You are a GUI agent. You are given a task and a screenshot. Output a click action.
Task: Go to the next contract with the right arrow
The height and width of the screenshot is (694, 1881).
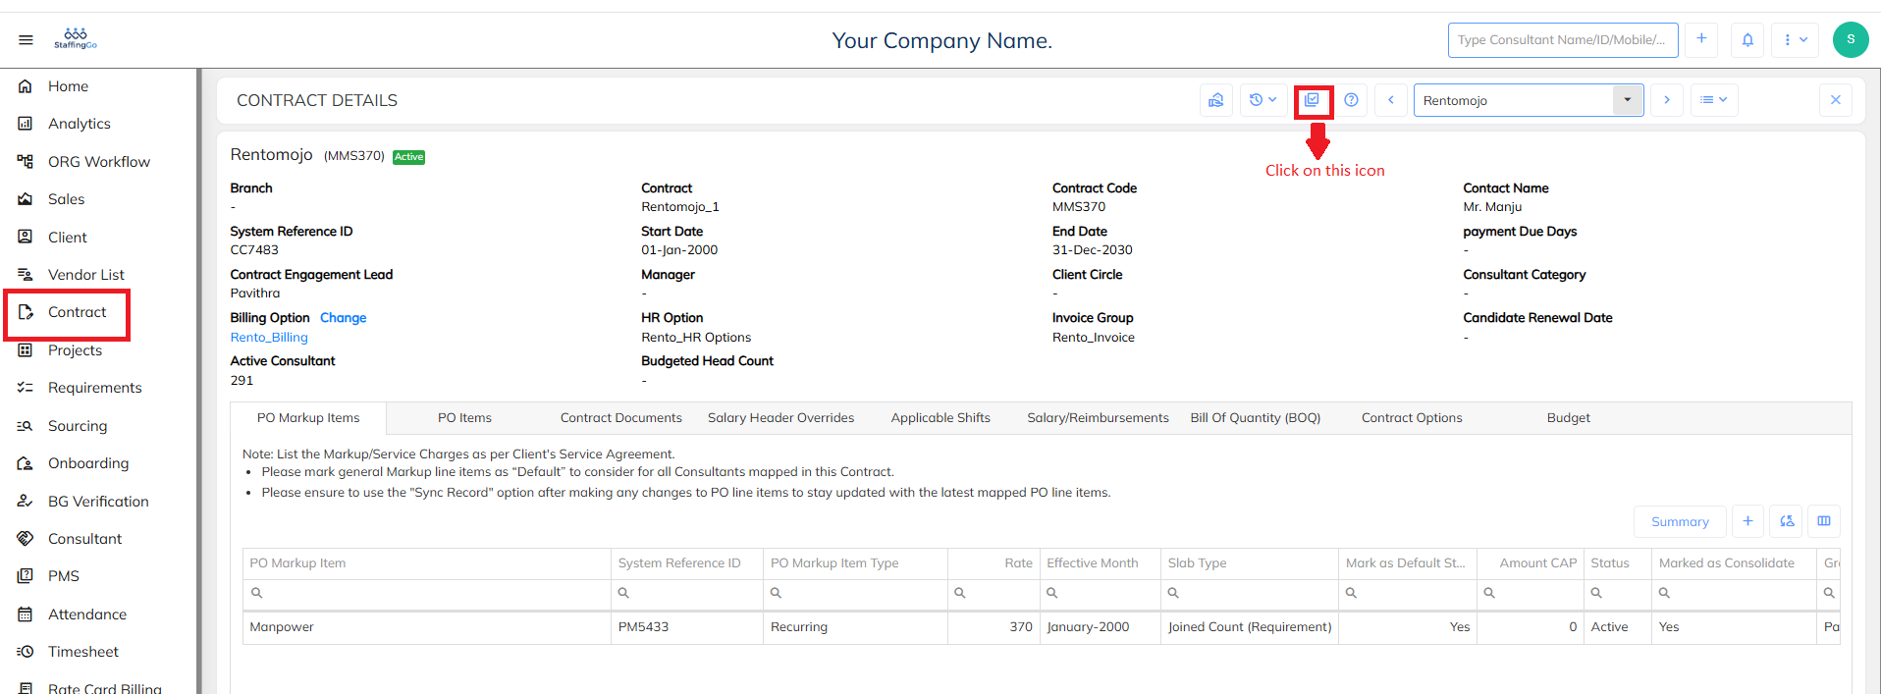(x=1667, y=100)
